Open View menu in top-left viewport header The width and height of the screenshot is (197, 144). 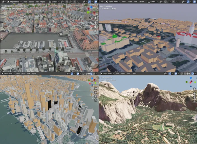(25, 1)
